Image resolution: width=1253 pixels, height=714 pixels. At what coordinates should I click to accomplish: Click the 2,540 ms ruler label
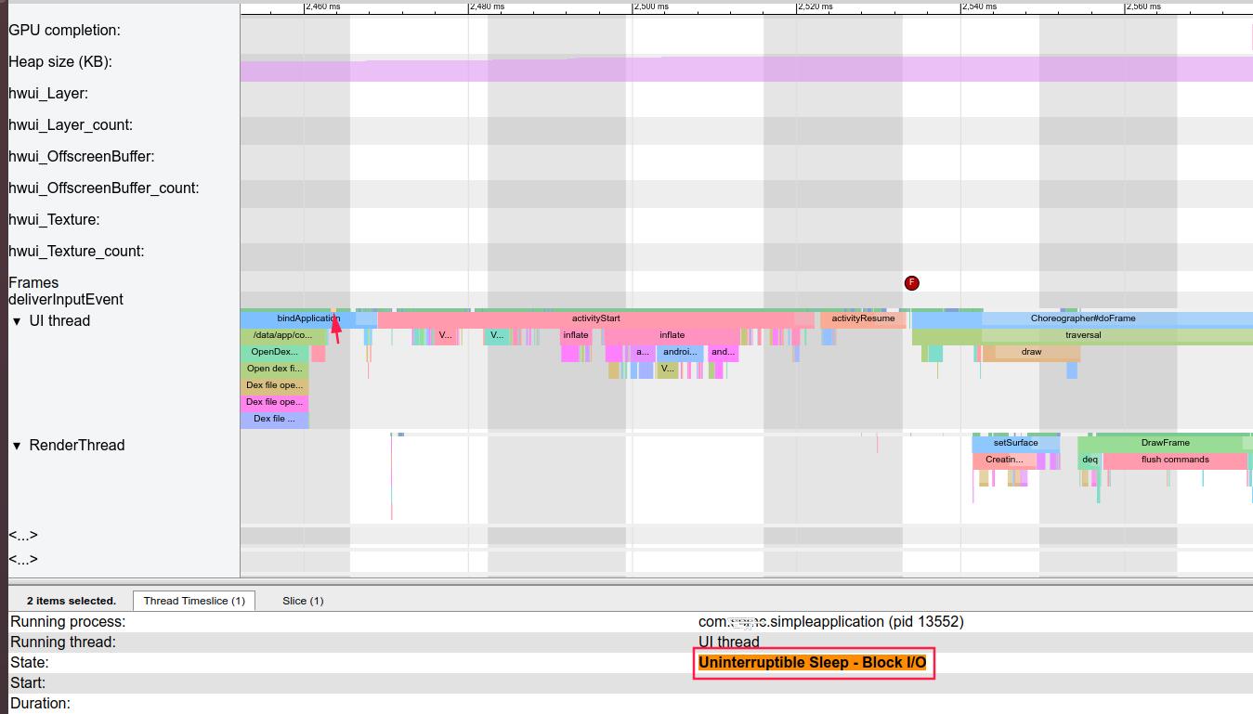click(979, 6)
